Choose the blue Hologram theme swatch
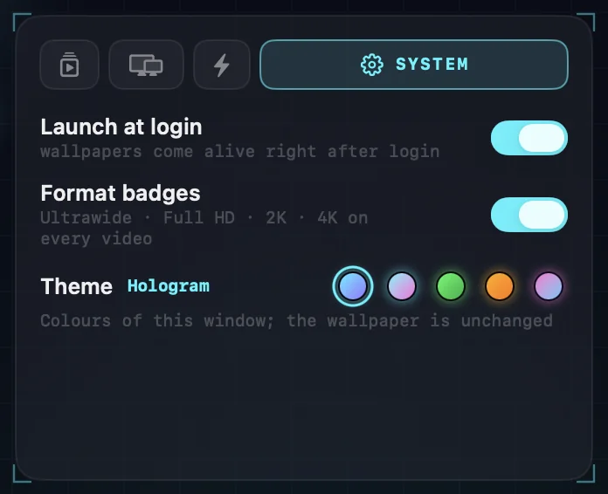This screenshot has width=608, height=494. coord(353,286)
